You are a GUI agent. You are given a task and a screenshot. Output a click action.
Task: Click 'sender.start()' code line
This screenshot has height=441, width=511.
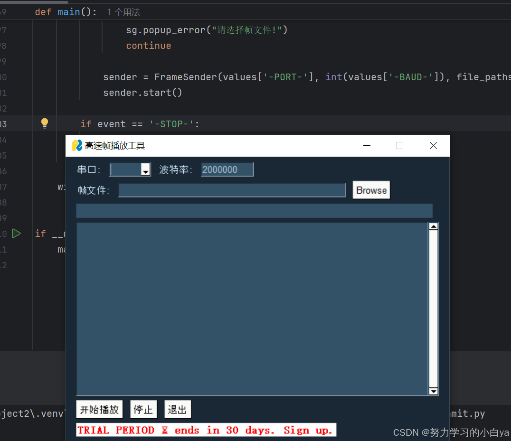pos(142,93)
